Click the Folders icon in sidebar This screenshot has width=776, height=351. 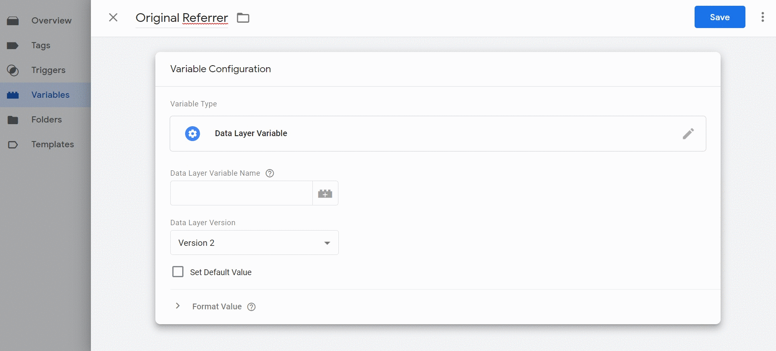13,120
